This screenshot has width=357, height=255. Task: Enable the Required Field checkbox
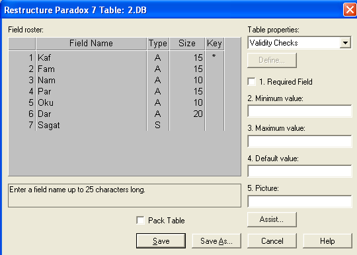(x=252, y=82)
